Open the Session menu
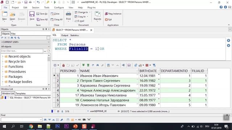The width and height of the screenshot is (232, 130). tap(36, 8)
